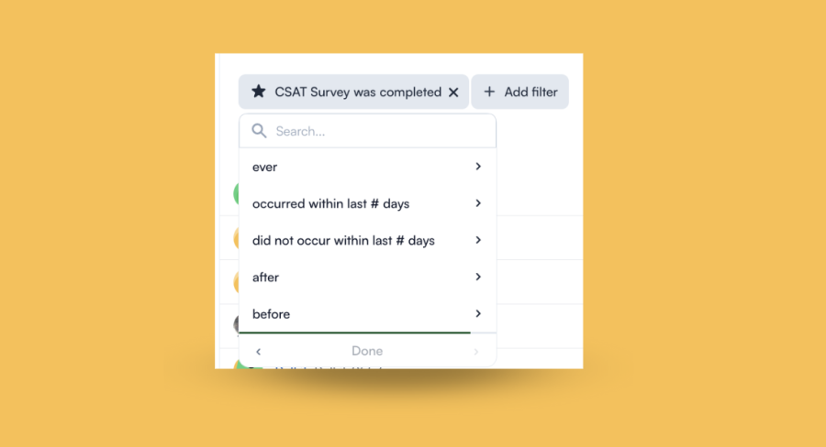Click the right arrow beside Done
This screenshot has height=447, width=826.
click(x=476, y=352)
